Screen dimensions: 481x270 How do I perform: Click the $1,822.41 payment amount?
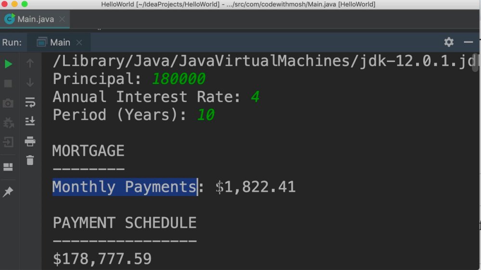[x=255, y=187]
